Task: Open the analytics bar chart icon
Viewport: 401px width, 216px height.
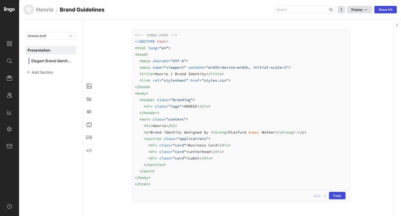Action: 9,112
